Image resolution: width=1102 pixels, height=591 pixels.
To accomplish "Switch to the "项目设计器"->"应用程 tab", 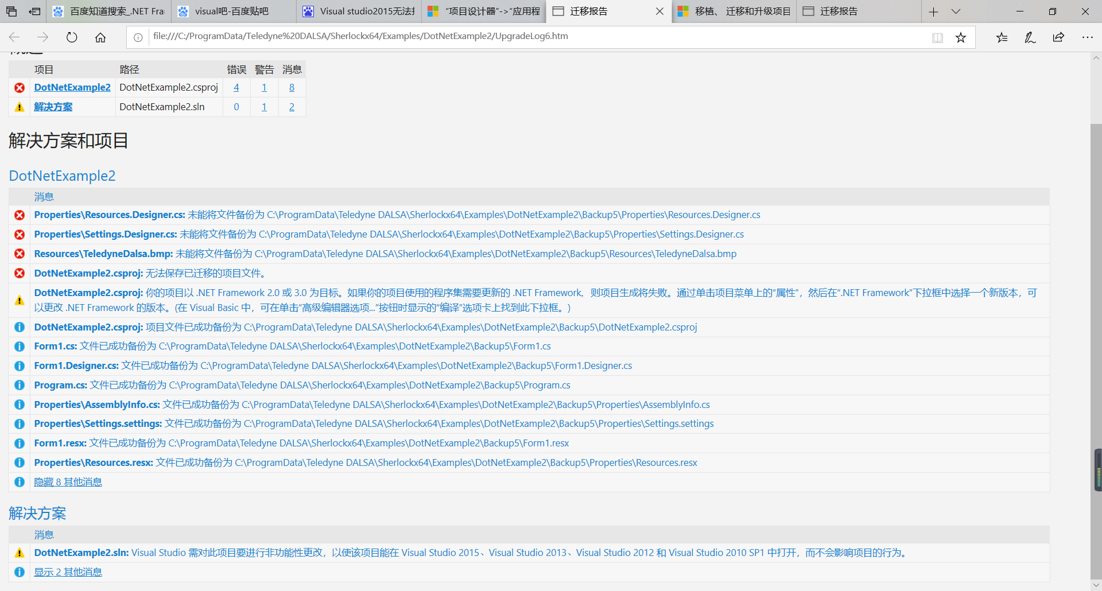I will point(484,11).
